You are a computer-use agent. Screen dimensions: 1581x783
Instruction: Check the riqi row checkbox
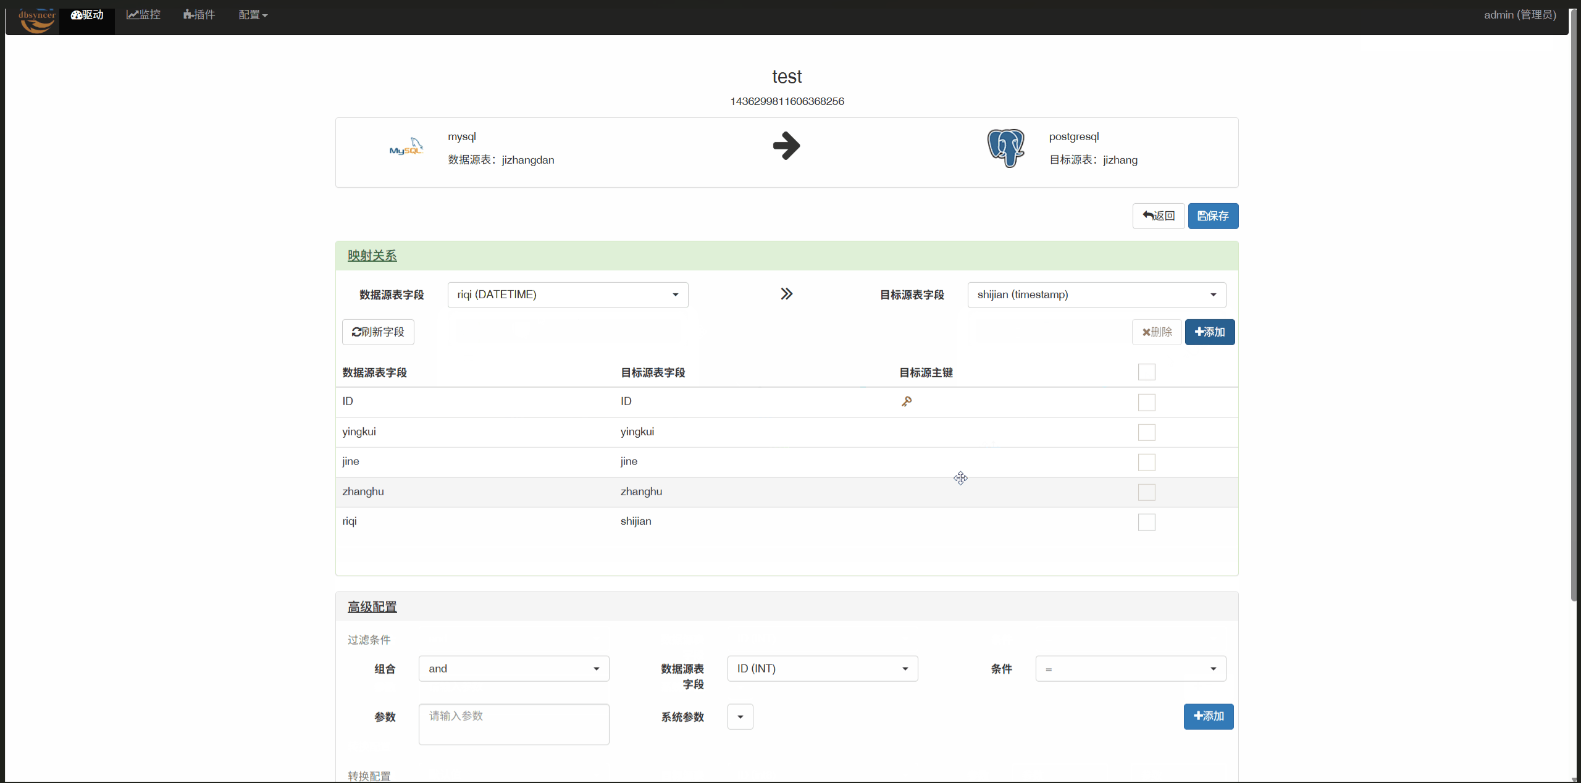pyautogui.click(x=1147, y=522)
